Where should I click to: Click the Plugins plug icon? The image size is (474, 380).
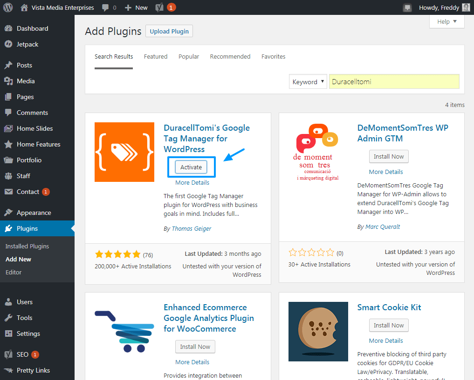coord(8,228)
